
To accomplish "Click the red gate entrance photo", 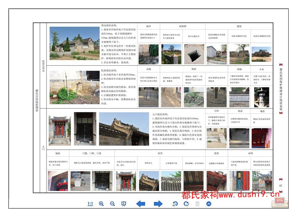I will click(59, 128).
